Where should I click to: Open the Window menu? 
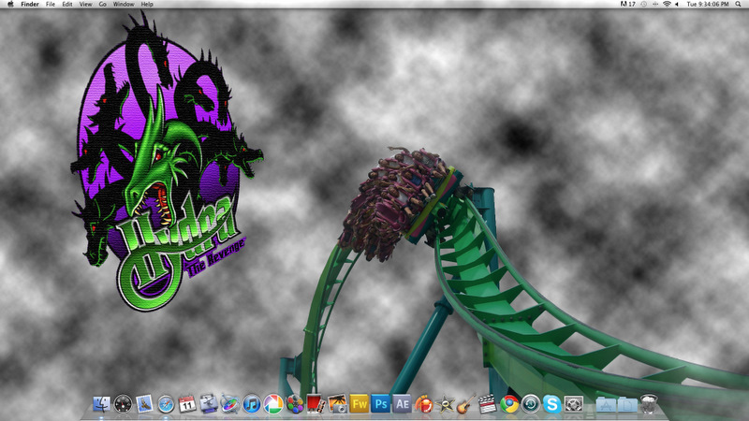(124, 5)
